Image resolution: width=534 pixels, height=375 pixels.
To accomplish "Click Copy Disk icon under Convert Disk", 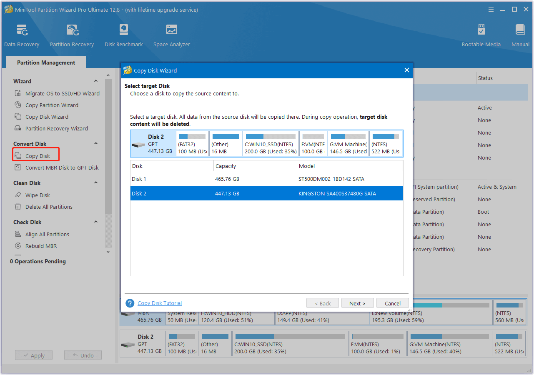I will coord(18,156).
